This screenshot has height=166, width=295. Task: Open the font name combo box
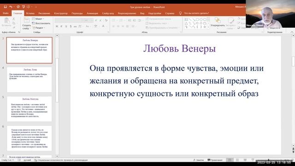click(x=69, y=20)
